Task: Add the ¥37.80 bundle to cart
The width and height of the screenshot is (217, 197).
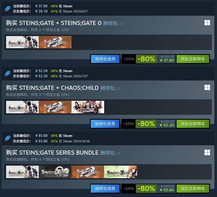Action: pos(193,59)
